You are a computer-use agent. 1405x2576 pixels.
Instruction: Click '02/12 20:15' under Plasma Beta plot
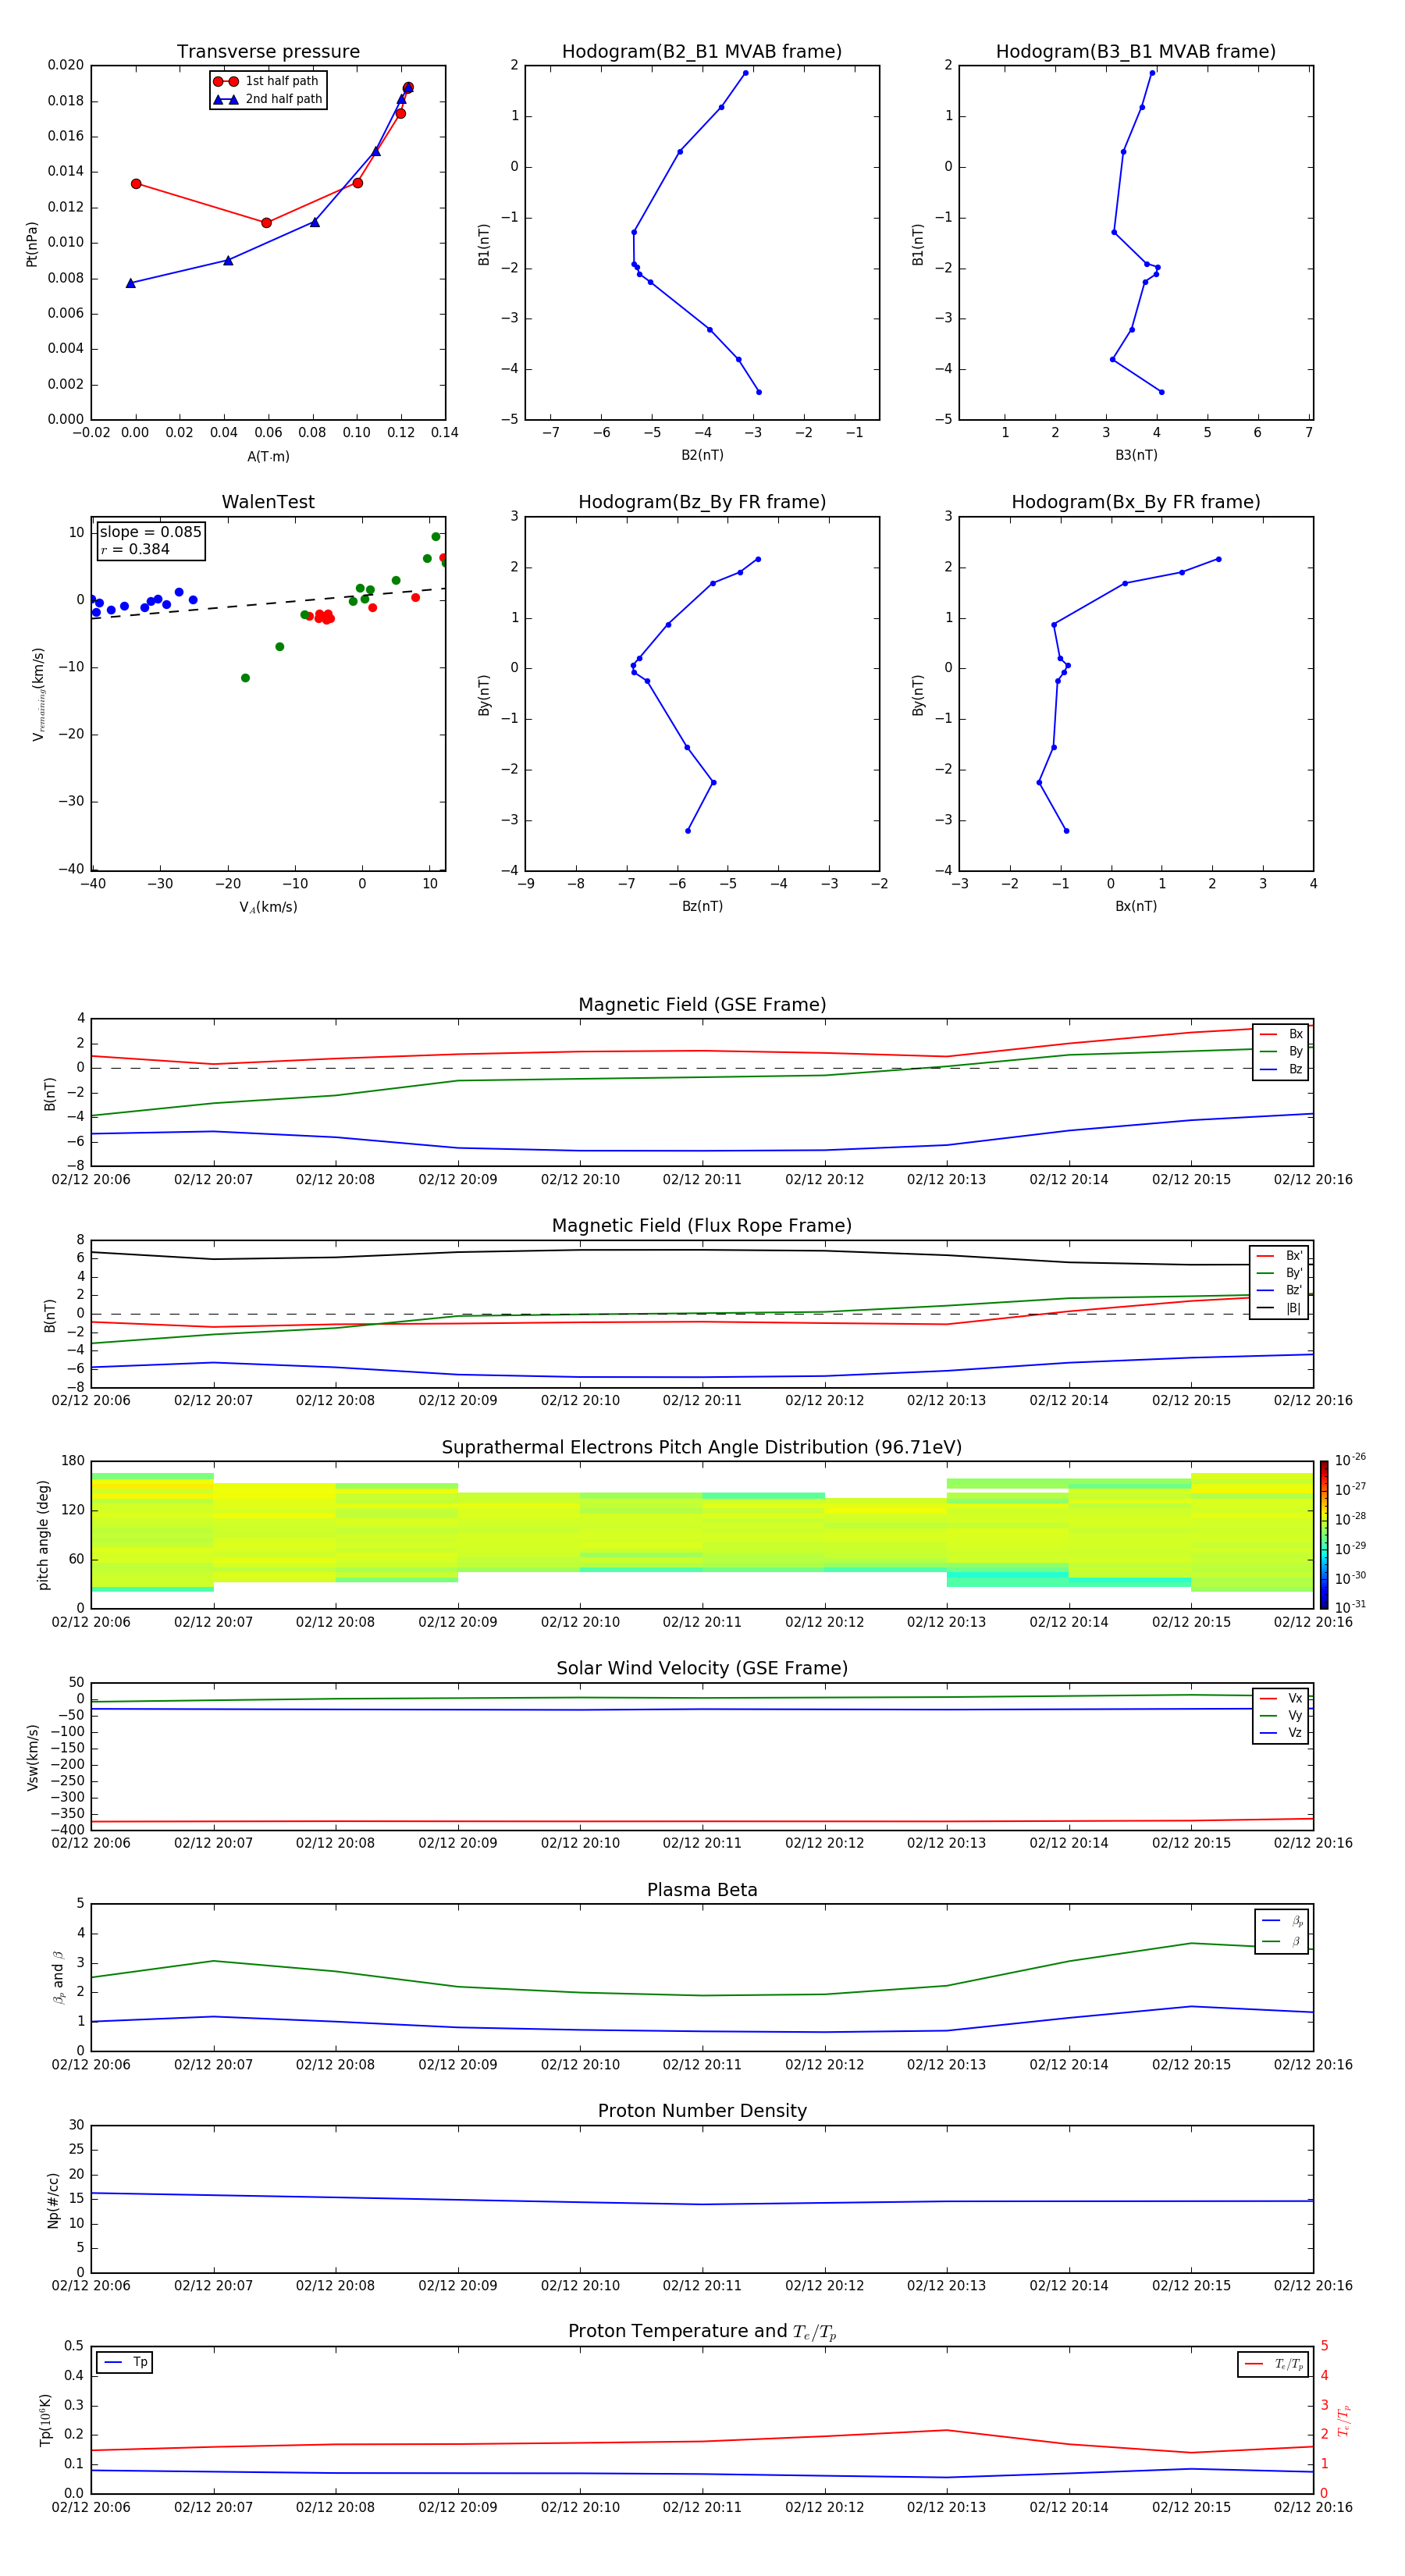pyautogui.click(x=1191, y=2065)
